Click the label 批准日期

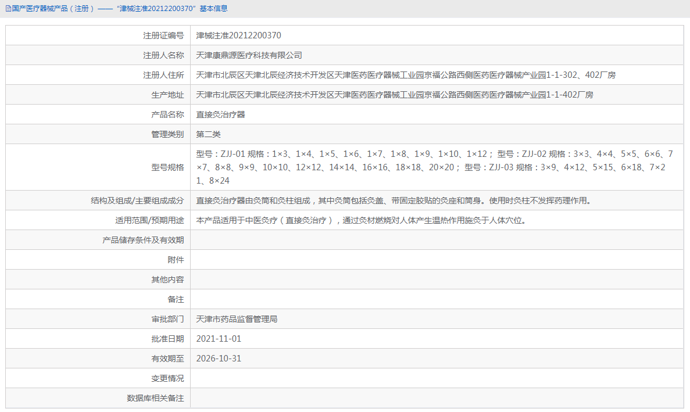click(x=167, y=339)
